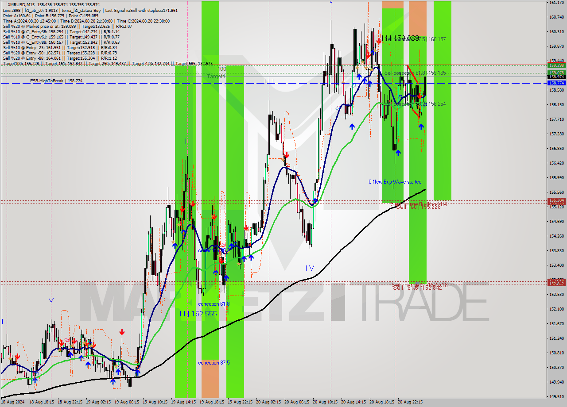Click the 156.420 price axis label
This screenshot has width=567, height=407.
556,163
